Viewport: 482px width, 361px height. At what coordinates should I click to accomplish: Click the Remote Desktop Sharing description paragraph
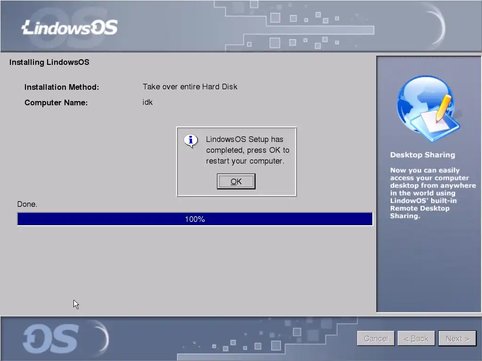pyautogui.click(x=433, y=193)
